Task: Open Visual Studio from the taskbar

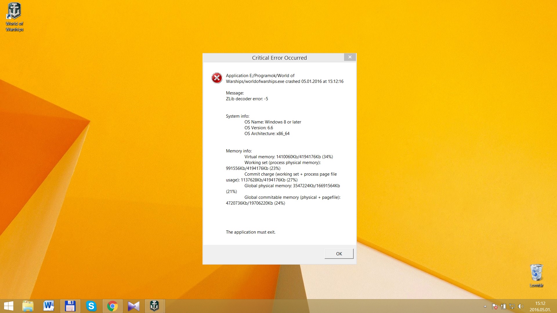Action: [x=133, y=306]
